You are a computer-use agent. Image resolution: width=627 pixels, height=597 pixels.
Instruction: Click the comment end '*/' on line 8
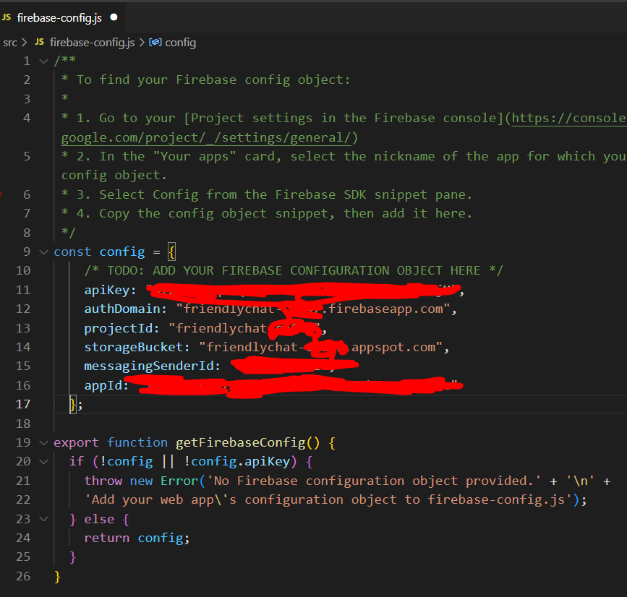(x=69, y=233)
